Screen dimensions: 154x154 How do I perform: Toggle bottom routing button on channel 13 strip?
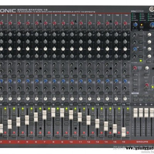(x=102, y=124)
